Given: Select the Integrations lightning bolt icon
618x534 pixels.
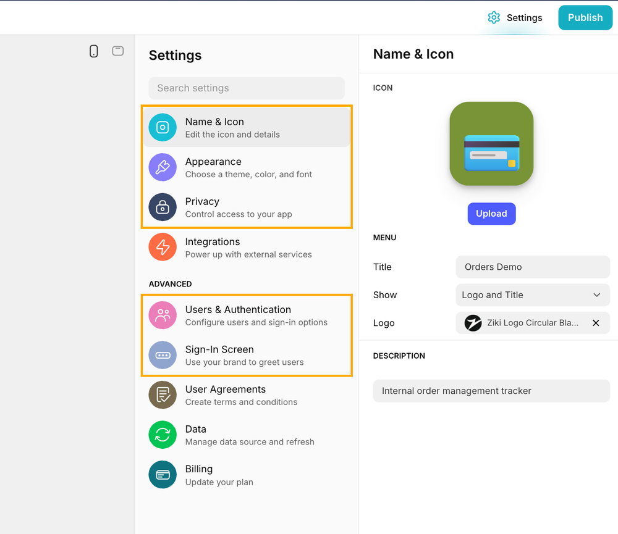Looking at the screenshot, I should (162, 247).
